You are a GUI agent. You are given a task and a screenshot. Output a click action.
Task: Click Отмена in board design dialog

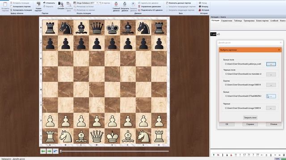273,124
